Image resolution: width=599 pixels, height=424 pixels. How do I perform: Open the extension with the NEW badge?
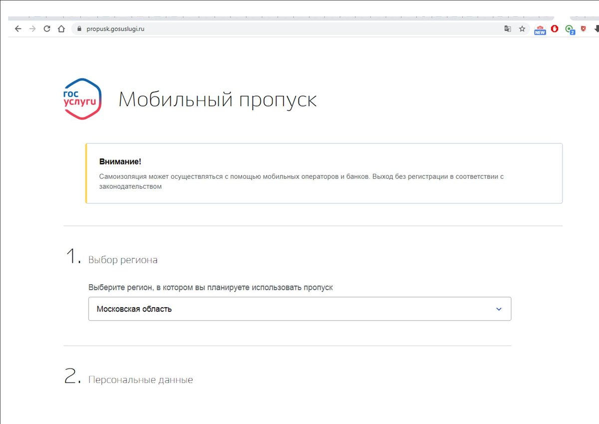tap(540, 29)
